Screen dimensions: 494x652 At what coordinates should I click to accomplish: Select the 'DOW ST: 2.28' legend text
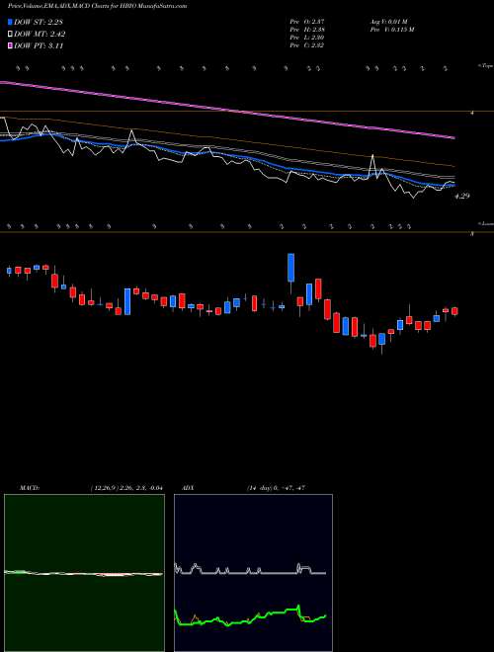click(39, 23)
